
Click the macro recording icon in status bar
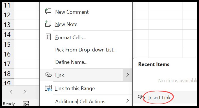click(x=26, y=104)
